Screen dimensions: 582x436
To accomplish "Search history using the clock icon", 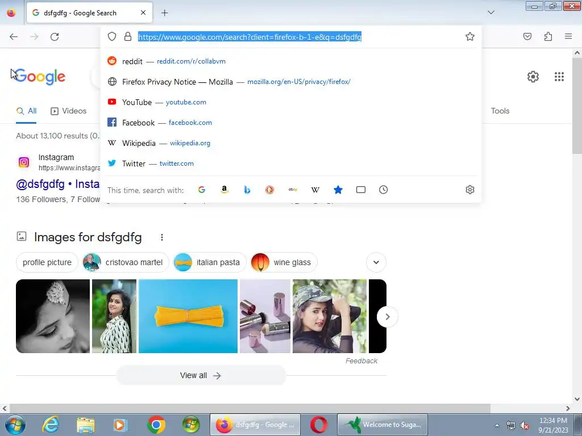I will [x=384, y=190].
